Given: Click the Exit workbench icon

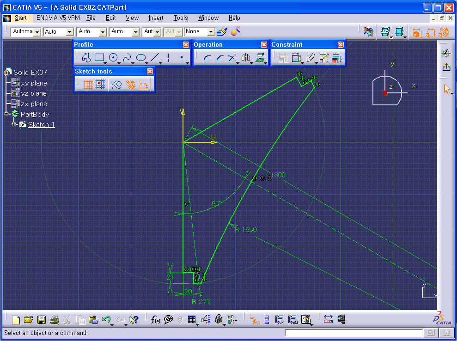Looking at the screenshot, I should click(x=446, y=67).
